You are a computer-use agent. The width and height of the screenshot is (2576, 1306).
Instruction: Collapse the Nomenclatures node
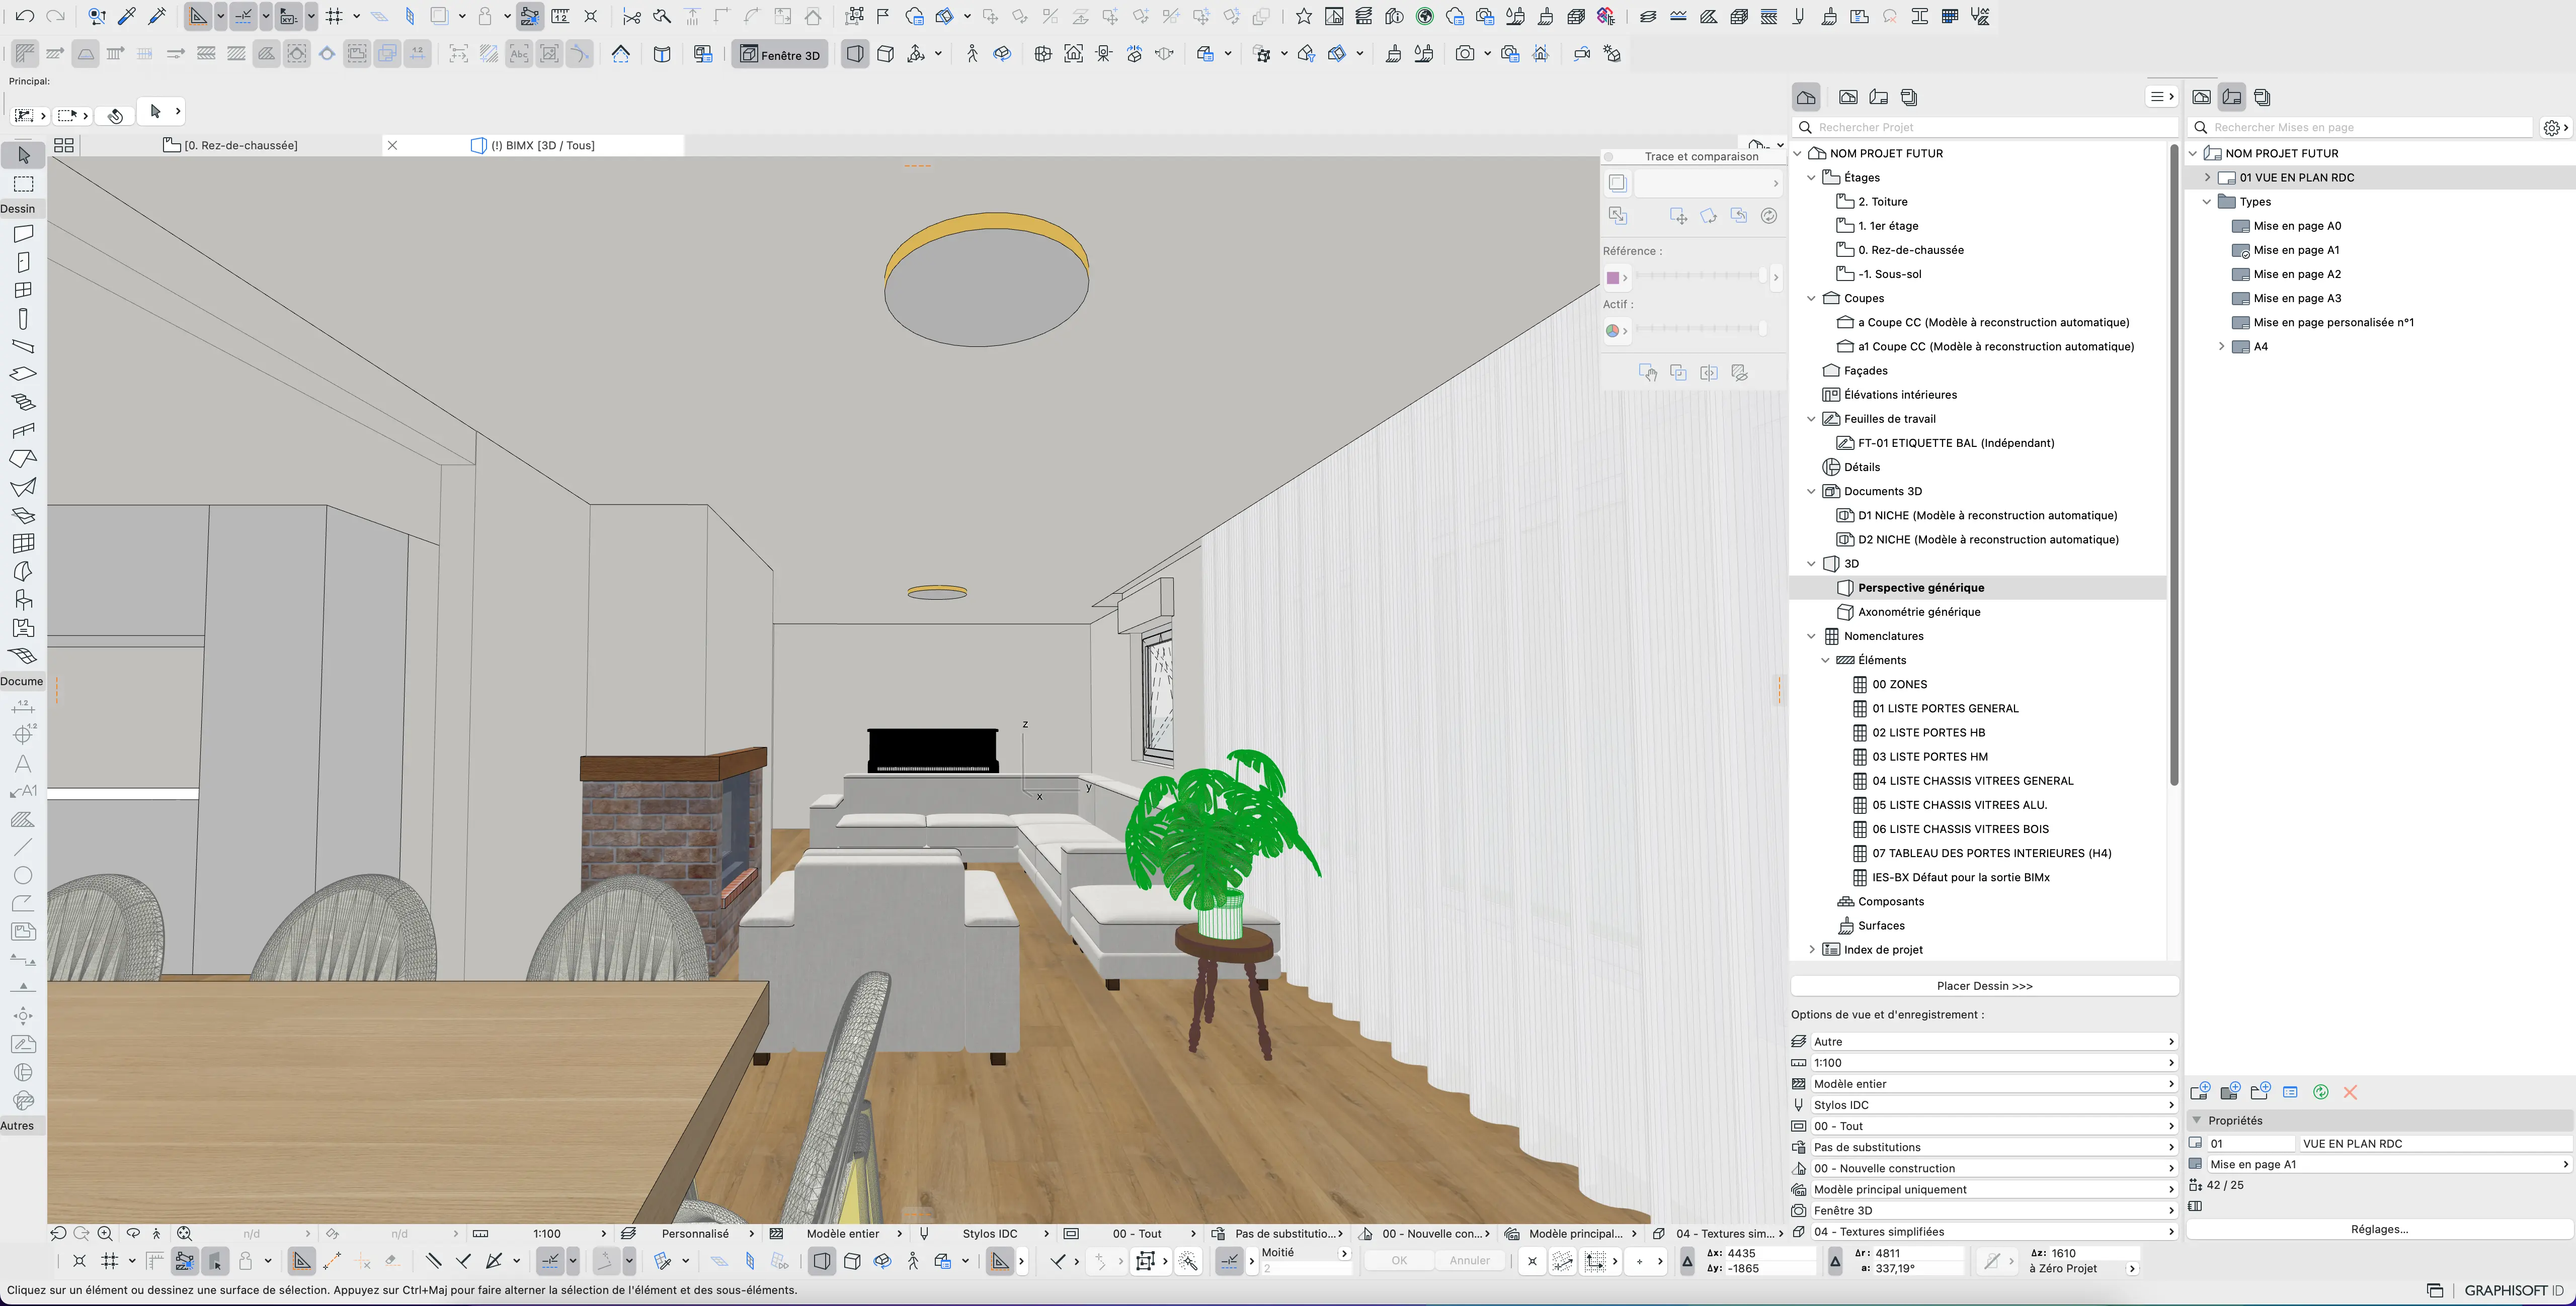(1811, 636)
